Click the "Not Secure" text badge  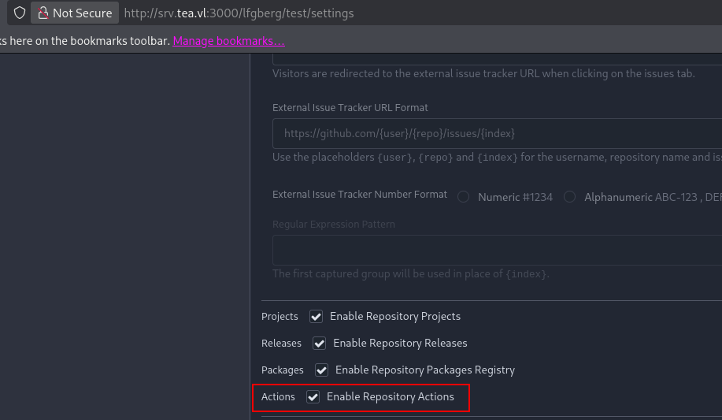[82, 13]
